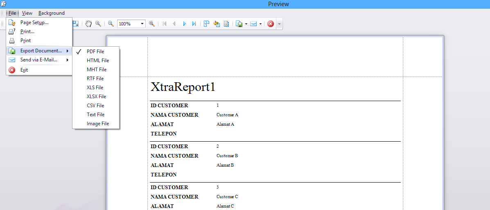Viewport: 490px width, 210px height.
Task: Select the Hand tool
Action: [88, 24]
